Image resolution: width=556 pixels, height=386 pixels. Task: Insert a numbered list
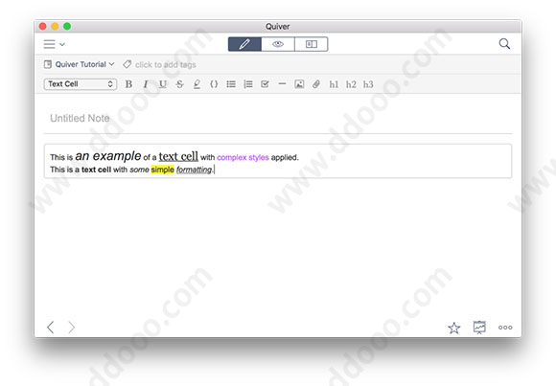point(248,84)
